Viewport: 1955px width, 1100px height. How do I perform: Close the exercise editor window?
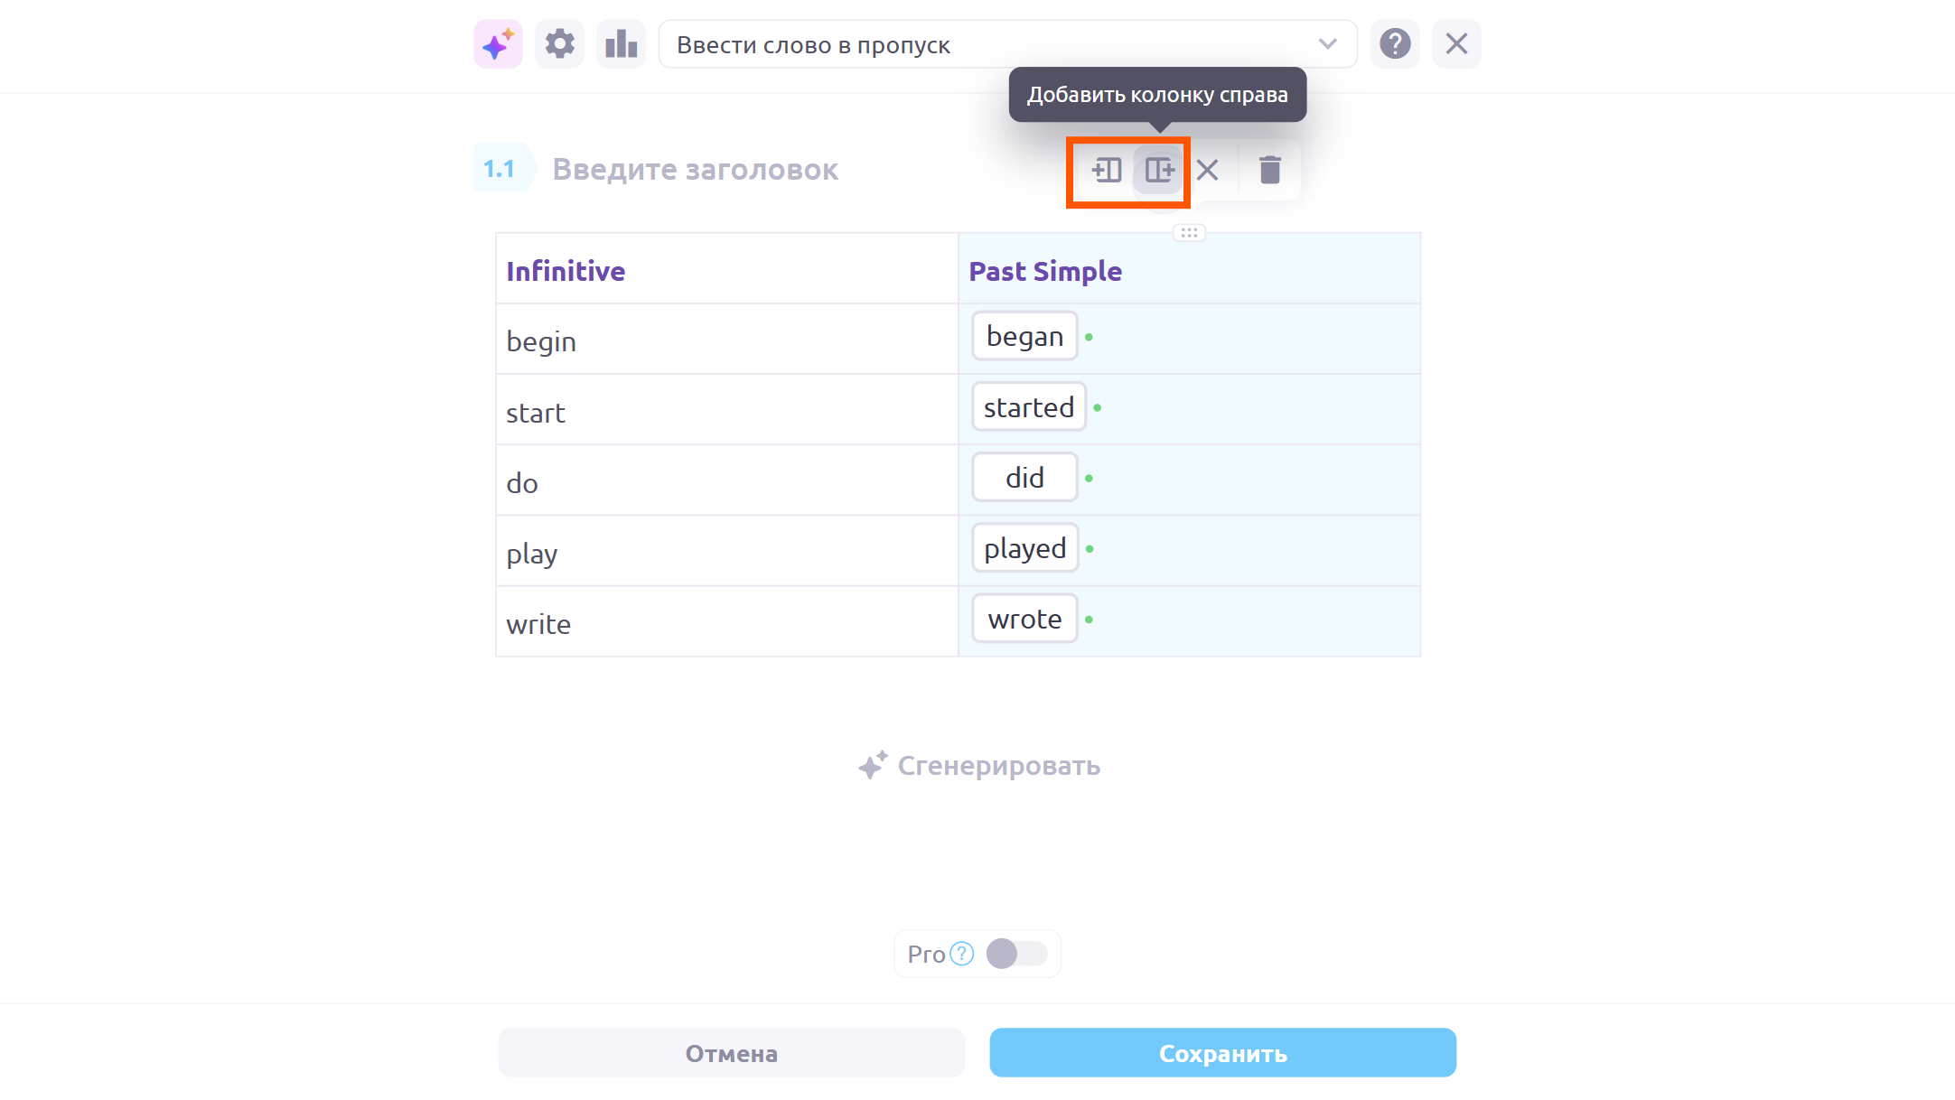[1455, 44]
